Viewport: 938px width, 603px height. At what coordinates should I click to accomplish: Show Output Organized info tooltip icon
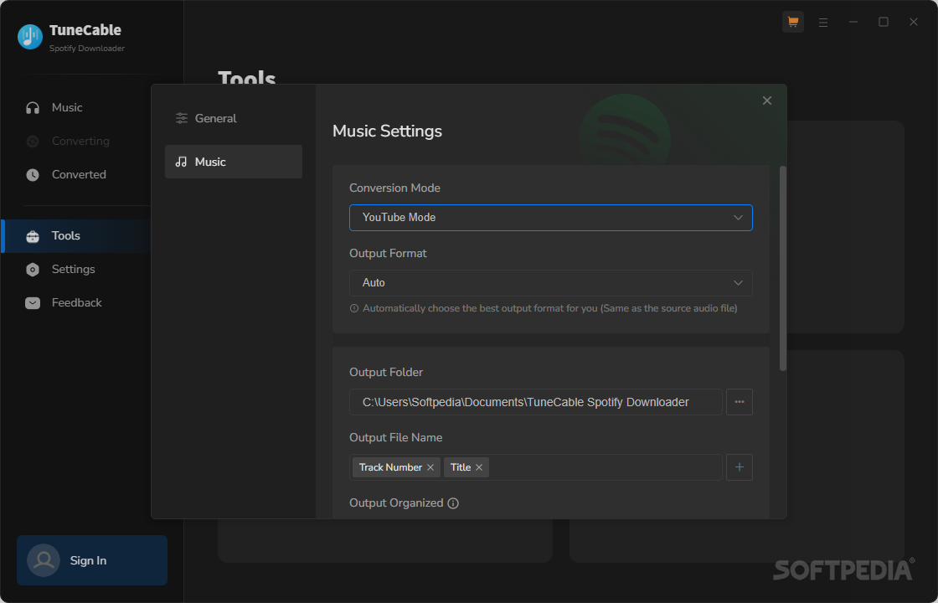point(453,503)
